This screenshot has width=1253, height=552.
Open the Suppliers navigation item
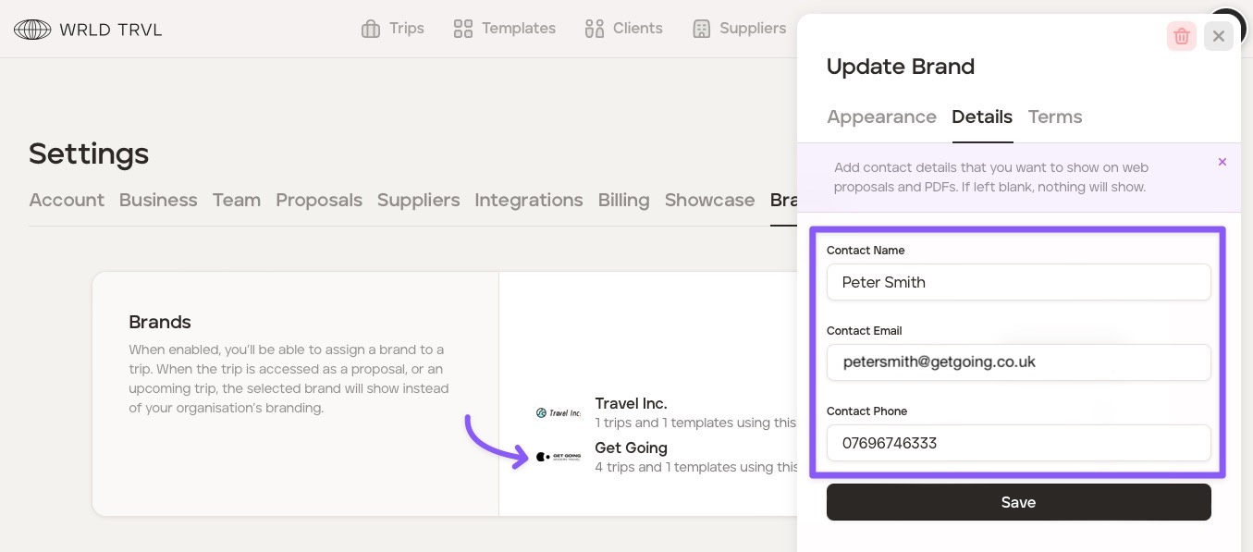click(739, 29)
